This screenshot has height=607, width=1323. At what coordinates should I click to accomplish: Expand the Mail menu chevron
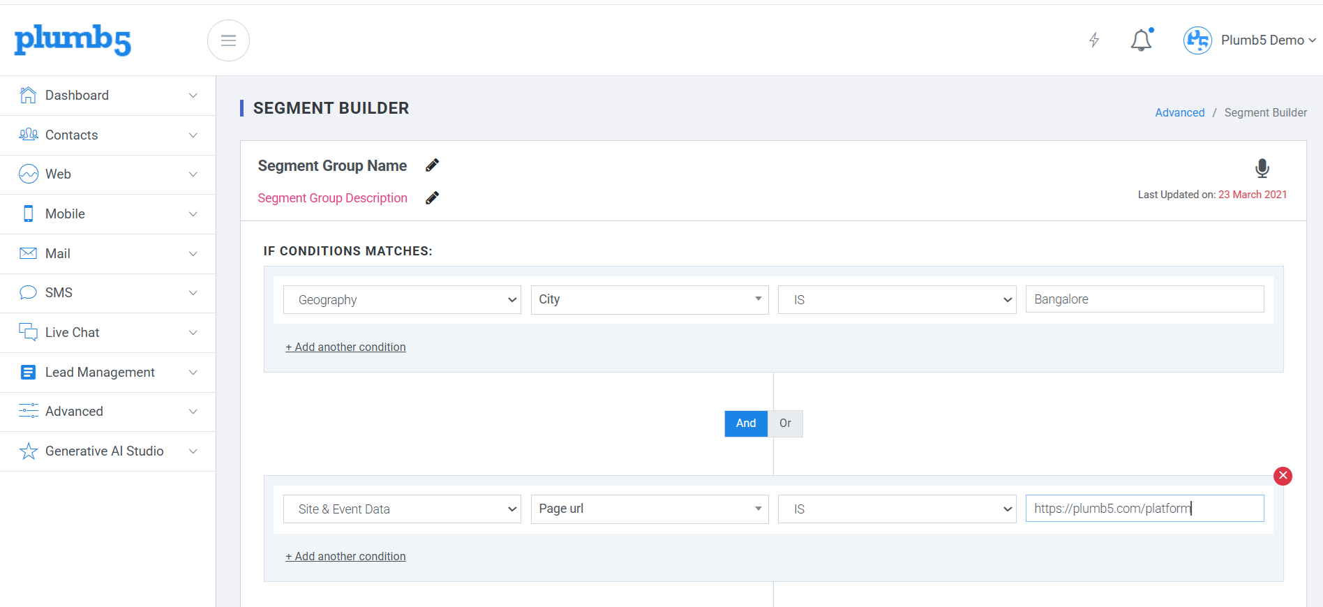pos(193,254)
